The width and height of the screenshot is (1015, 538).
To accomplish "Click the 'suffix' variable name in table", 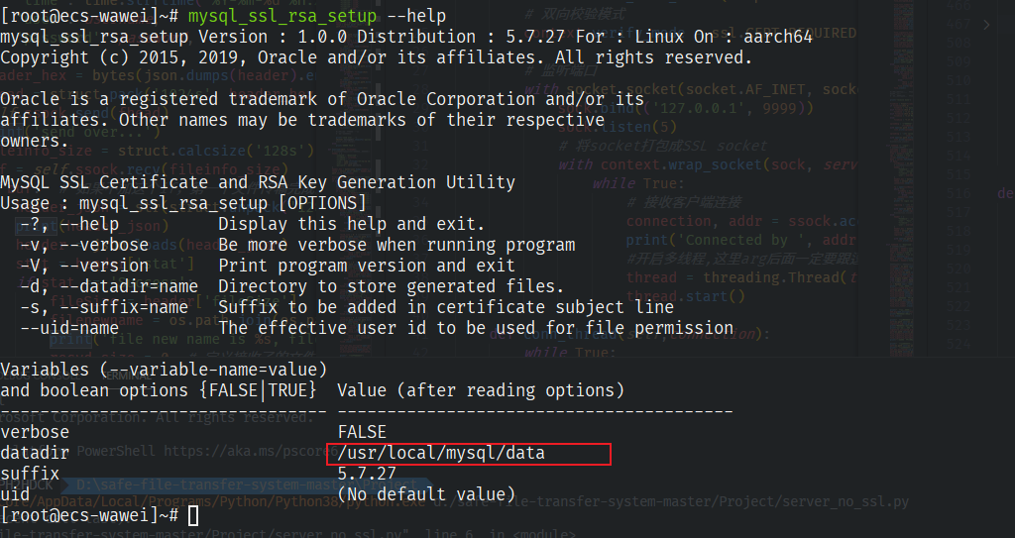I will pyautogui.click(x=30, y=474).
